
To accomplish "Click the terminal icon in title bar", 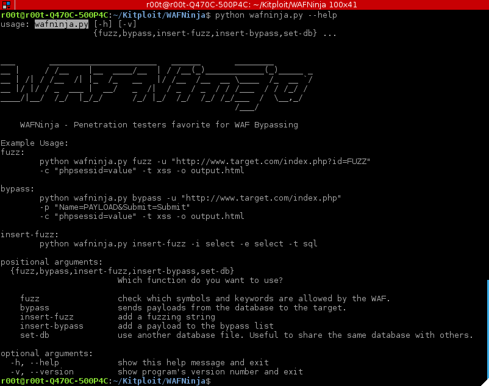I will click(6, 5).
